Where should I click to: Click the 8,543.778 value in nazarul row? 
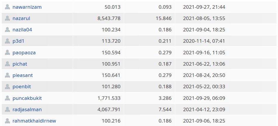click(109, 18)
